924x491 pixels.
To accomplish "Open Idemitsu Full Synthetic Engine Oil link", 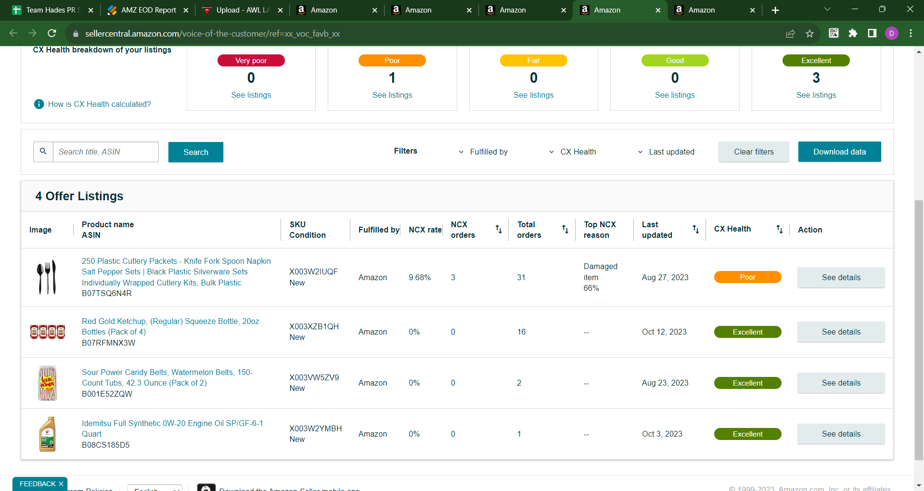I will 172,428.
